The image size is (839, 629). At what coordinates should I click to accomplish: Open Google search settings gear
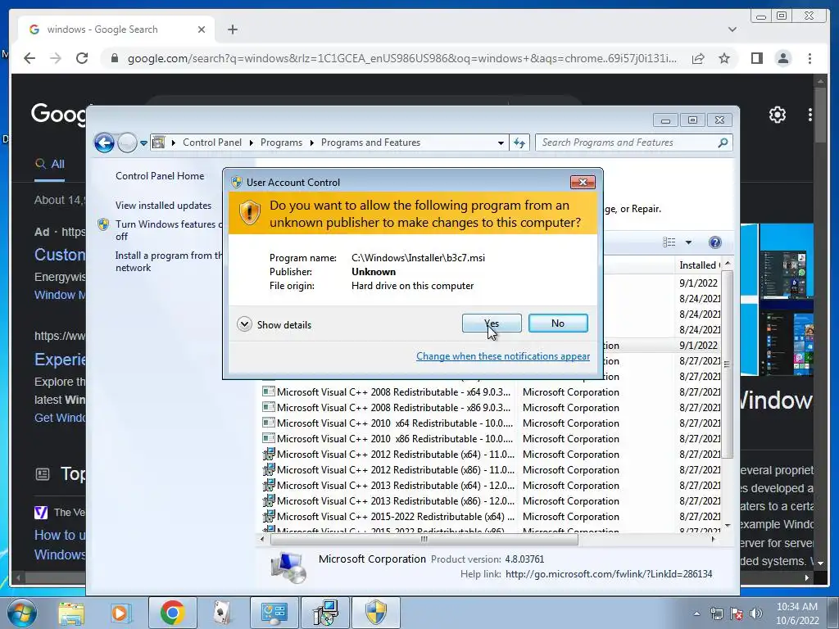[x=777, y=115]
